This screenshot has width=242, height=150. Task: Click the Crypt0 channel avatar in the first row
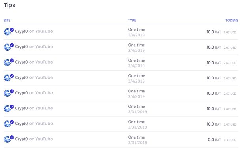coord(7,32)
